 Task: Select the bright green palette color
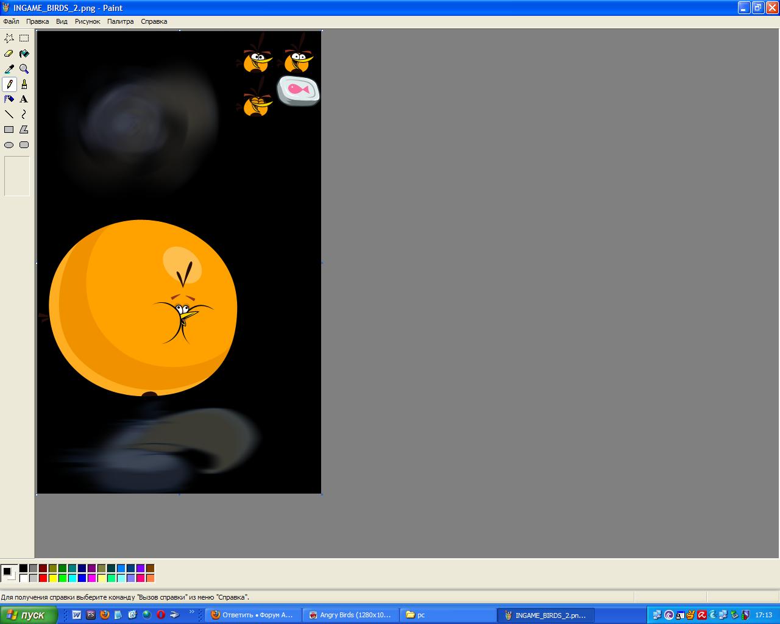point(62,578)
